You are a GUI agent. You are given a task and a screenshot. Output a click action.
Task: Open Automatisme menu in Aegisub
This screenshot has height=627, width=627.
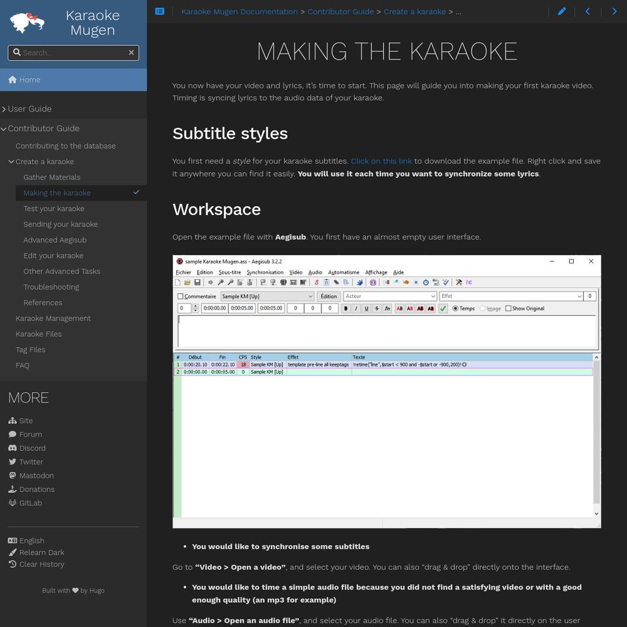344,272
